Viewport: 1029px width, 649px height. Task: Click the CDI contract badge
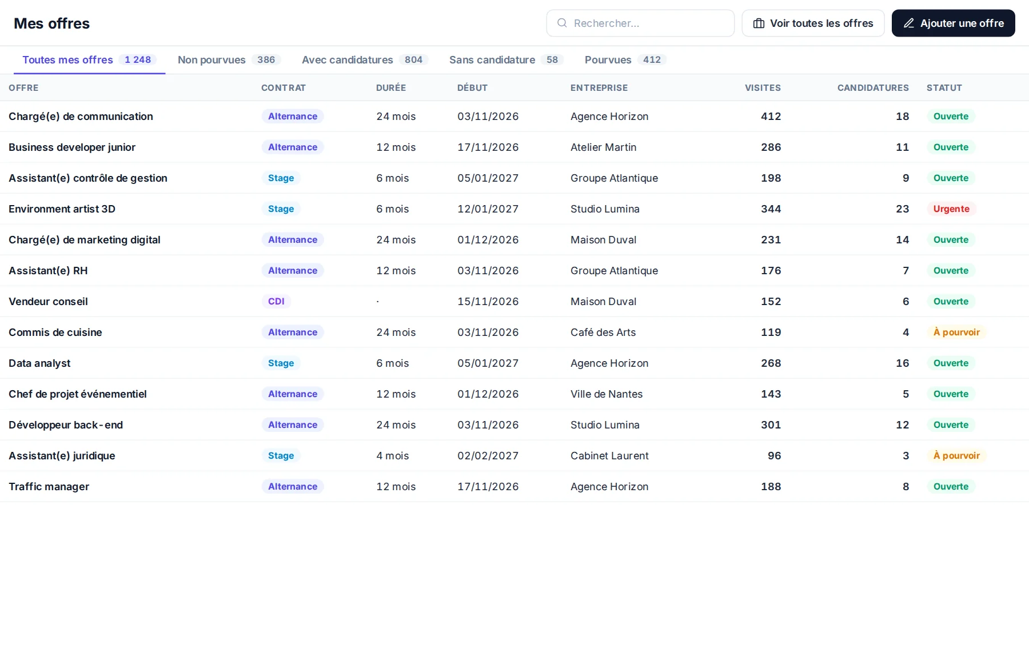tap(276, 302)
